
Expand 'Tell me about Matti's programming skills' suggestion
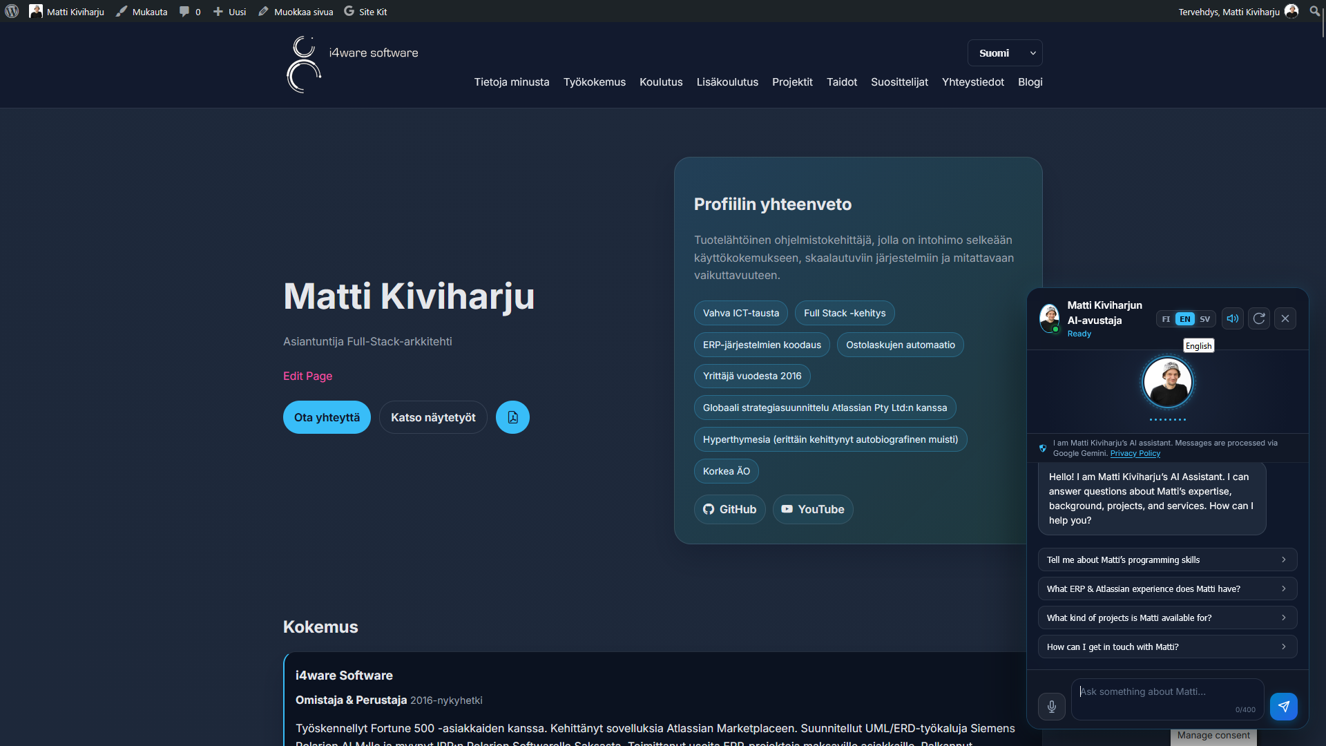[1167, 559]
